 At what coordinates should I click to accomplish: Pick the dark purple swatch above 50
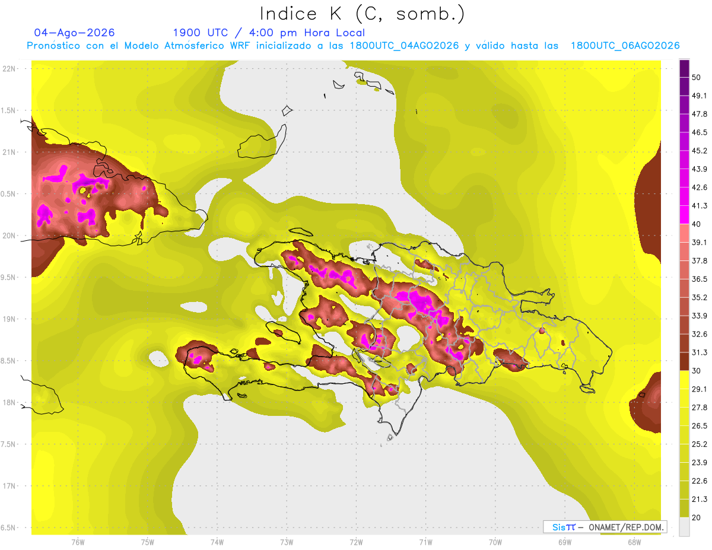pyautogui.click(x=684, y=69)
